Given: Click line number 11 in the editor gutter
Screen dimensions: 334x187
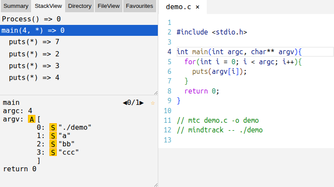Looking at the screenshot, I should [167, 121].
